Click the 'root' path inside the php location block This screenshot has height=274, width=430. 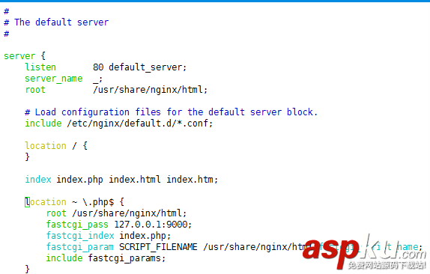coord(130,213)
